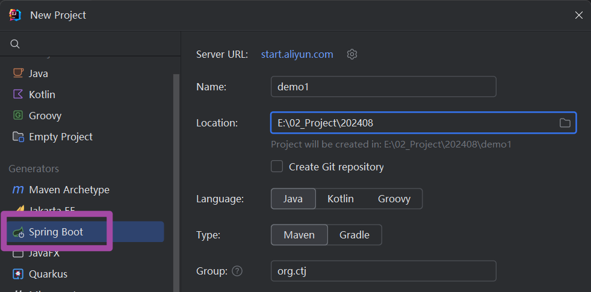Click the Name label

pos(211,87)
